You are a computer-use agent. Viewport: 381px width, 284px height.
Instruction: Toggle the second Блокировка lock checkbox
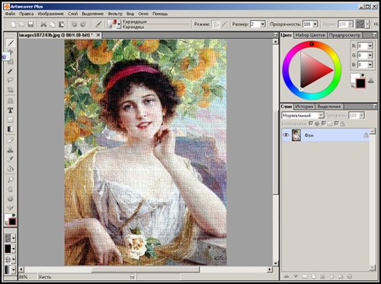(x=324, y=123)
